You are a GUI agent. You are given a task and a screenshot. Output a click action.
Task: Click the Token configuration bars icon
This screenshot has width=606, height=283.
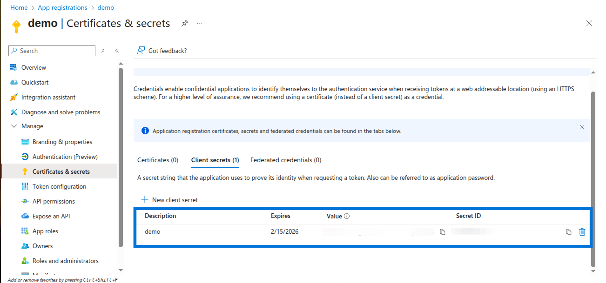click(25, 186)
